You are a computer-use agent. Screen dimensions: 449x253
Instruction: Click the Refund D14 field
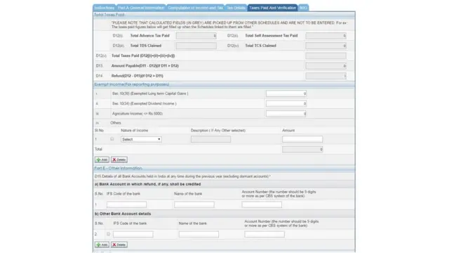tap(326, 76)
